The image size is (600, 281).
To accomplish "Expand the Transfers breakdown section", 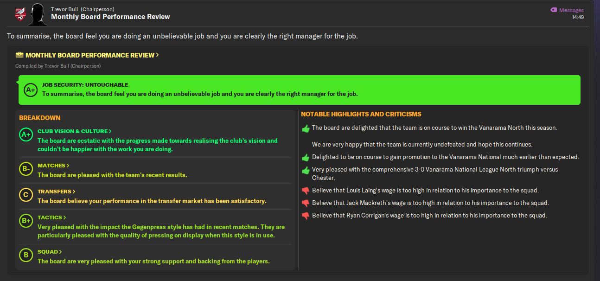I will coord(57,192).
